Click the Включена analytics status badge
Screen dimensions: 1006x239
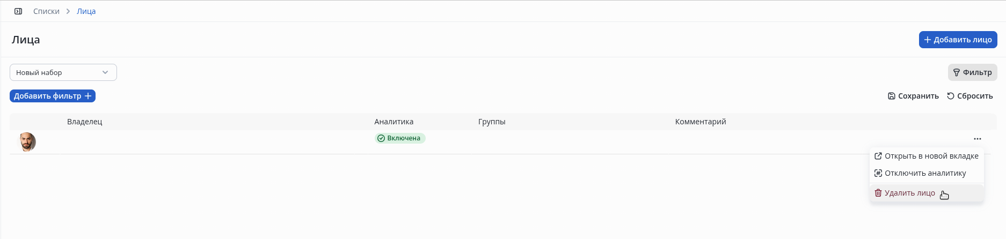pos(400,138)
